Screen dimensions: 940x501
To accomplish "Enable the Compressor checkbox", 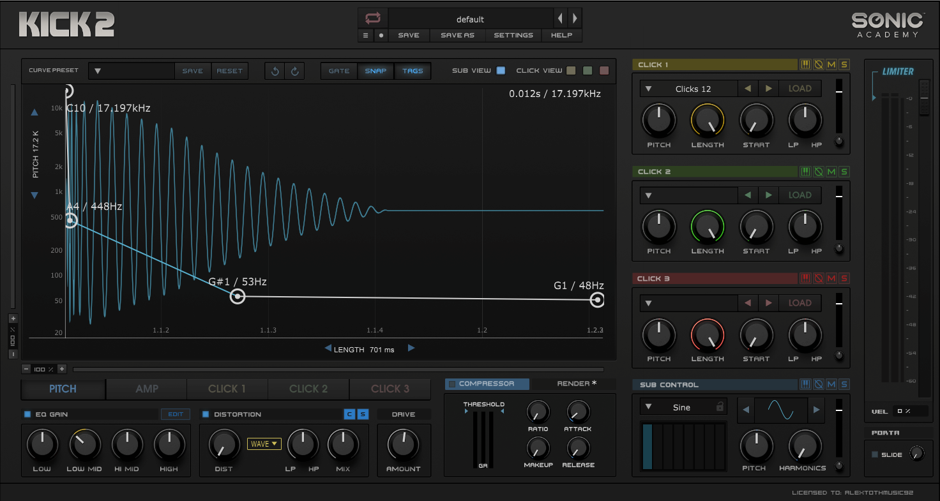I will tap(452, 384).
